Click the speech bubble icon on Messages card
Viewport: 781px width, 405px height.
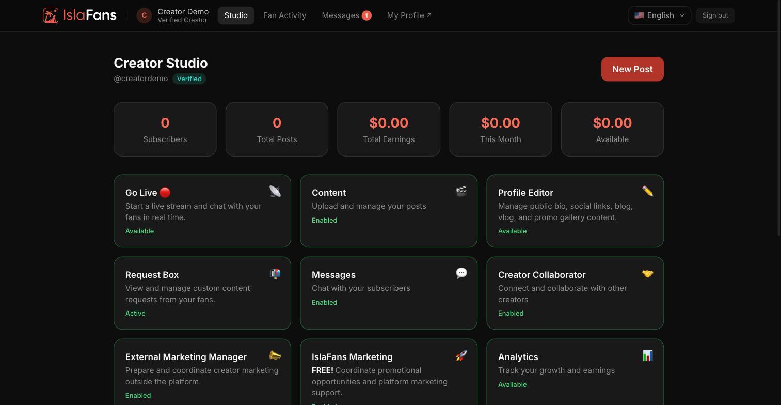[461, 273]
